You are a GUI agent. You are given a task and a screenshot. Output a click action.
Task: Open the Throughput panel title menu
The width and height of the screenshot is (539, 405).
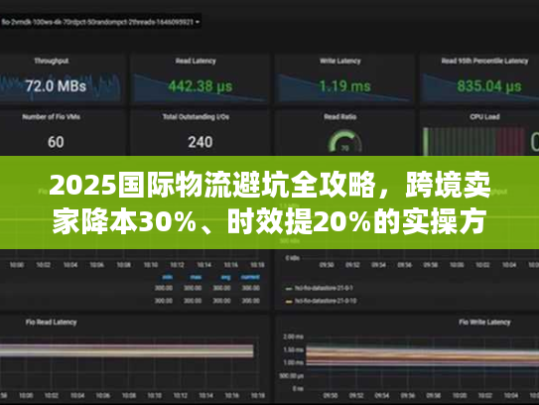(52, 62)
